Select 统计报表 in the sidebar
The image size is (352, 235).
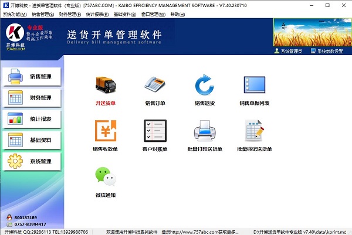click(32, 119)
